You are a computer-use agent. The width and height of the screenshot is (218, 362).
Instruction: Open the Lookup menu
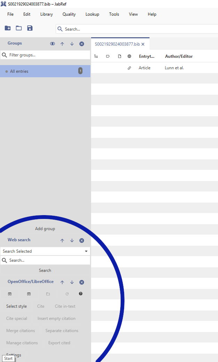point(92,14)
